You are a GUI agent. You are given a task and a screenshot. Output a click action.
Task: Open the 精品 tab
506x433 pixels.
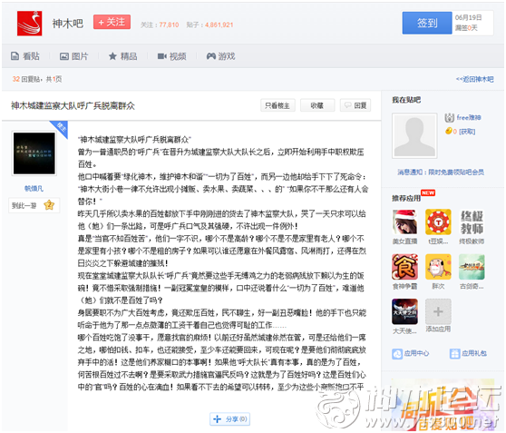pos(123,56)
